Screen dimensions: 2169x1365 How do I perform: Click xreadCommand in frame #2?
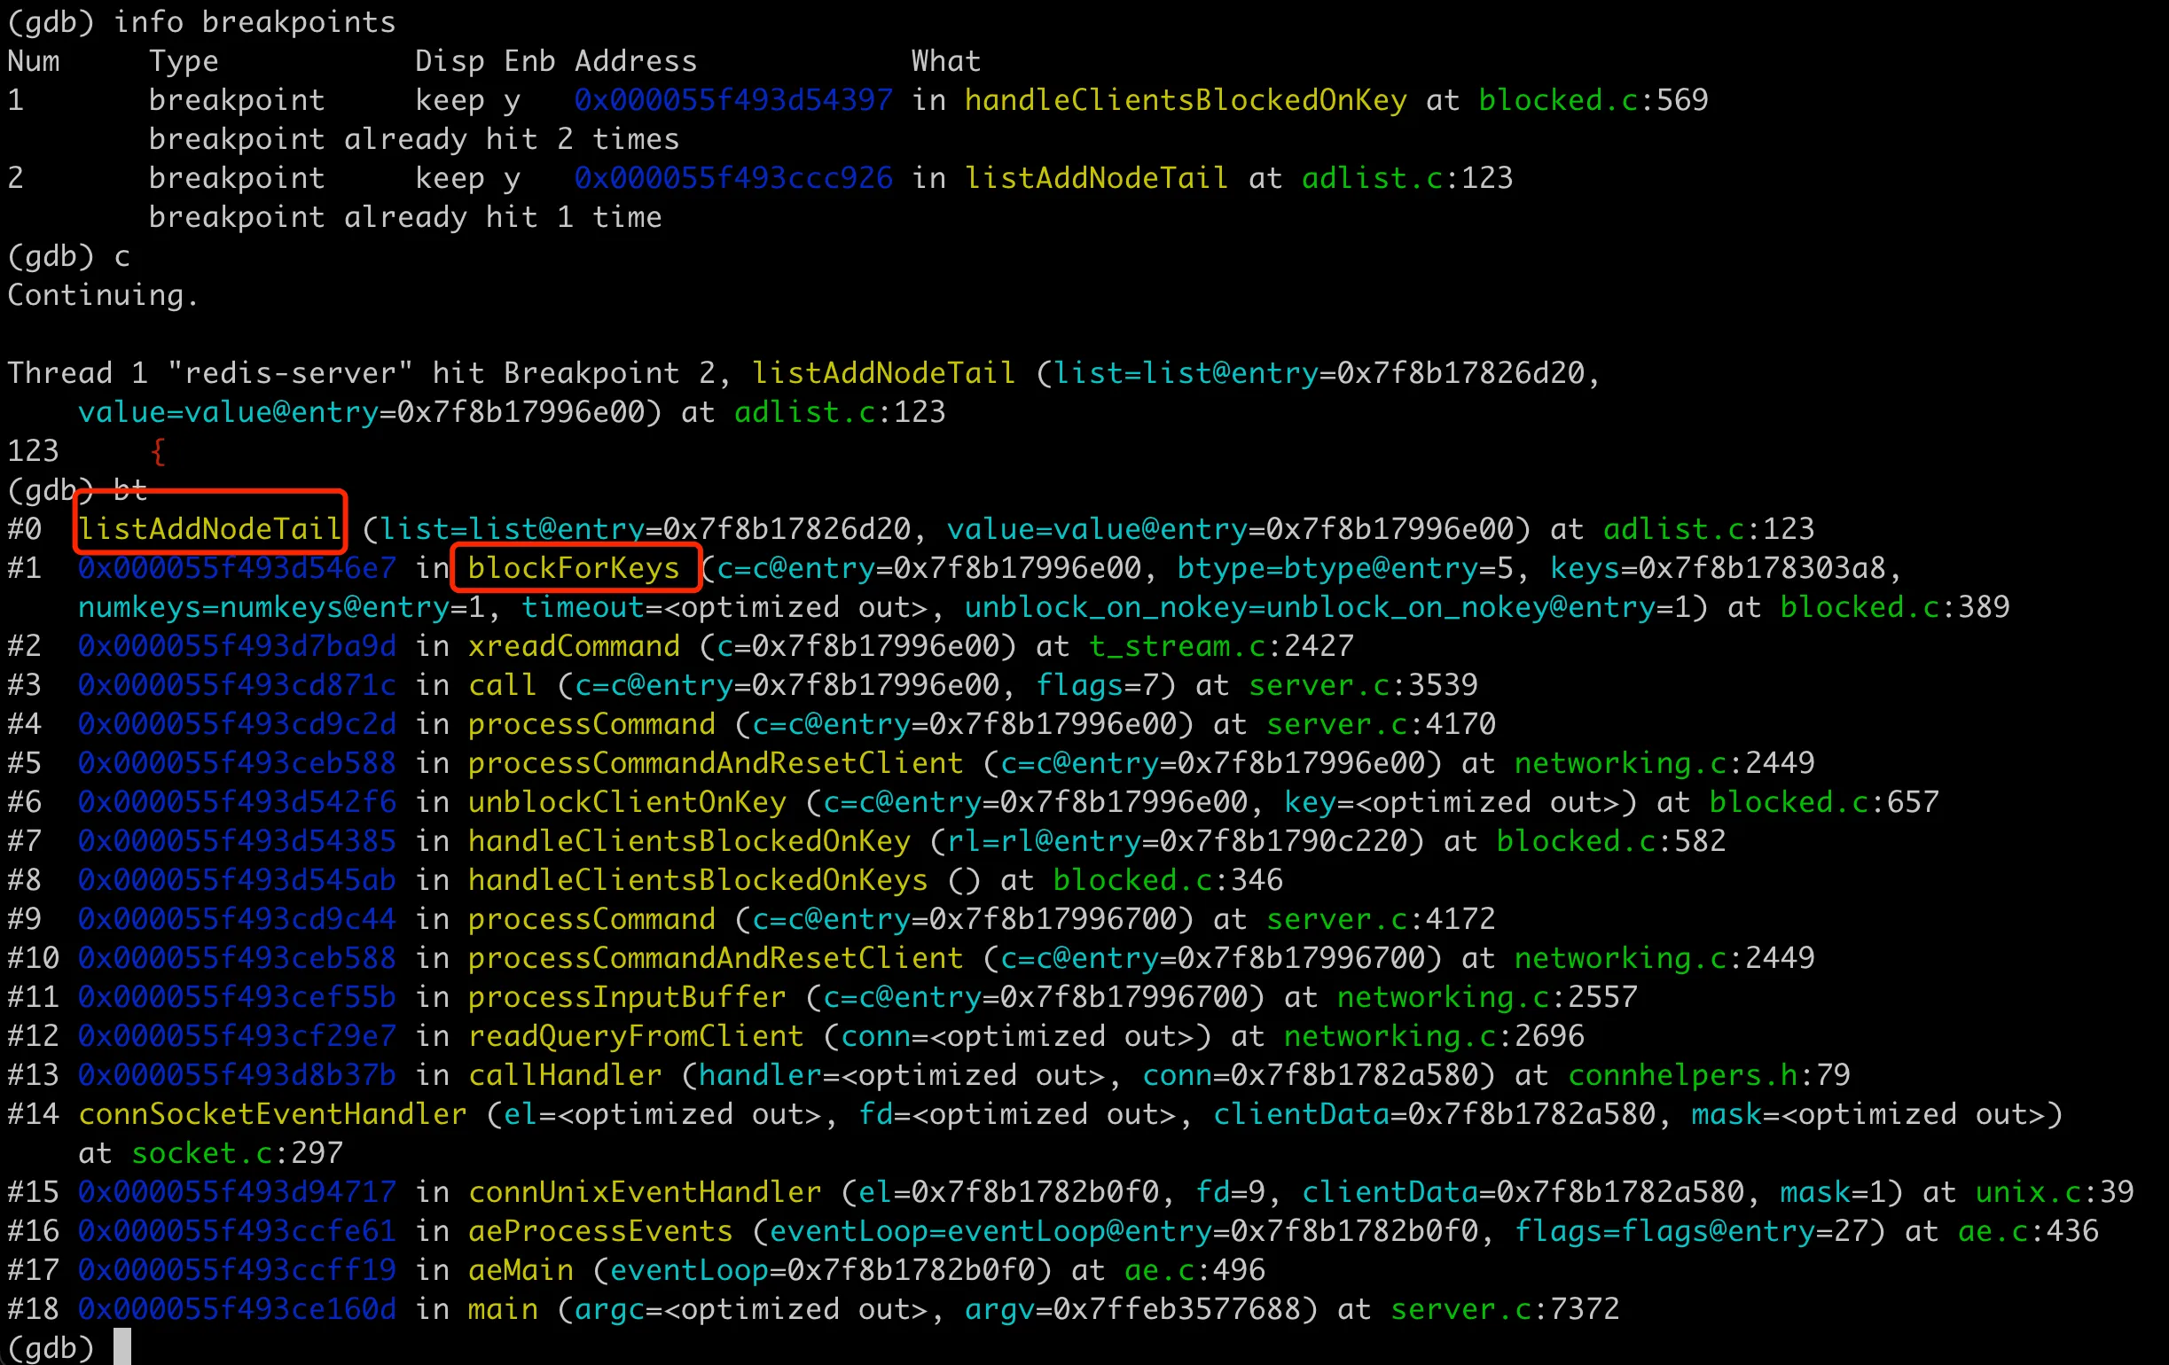[x=573, y=646]
